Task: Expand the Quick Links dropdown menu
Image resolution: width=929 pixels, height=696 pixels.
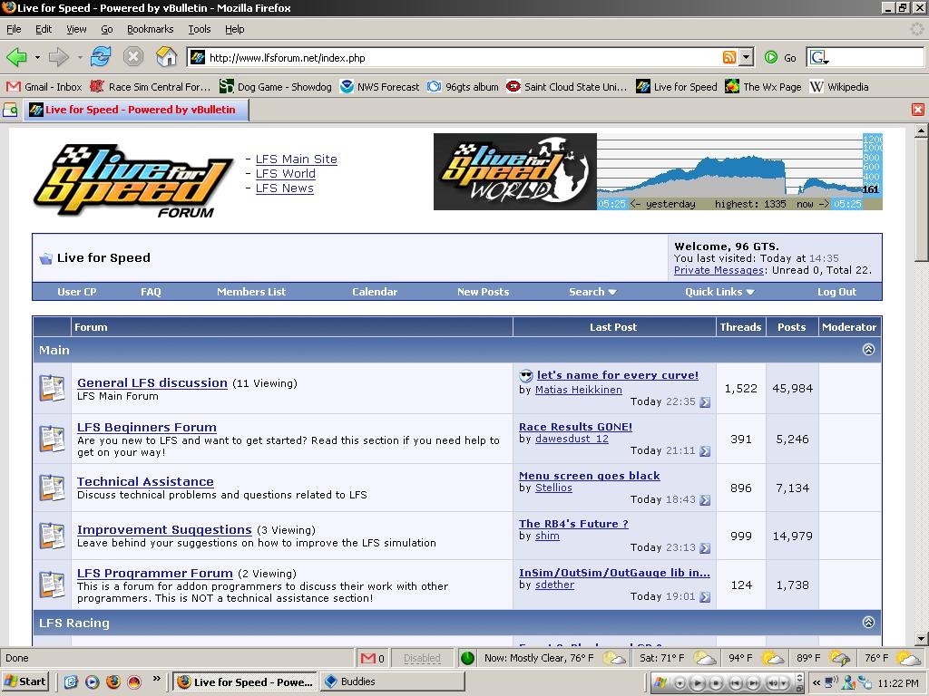Action: pyautogui.click(x=719, y=292)
